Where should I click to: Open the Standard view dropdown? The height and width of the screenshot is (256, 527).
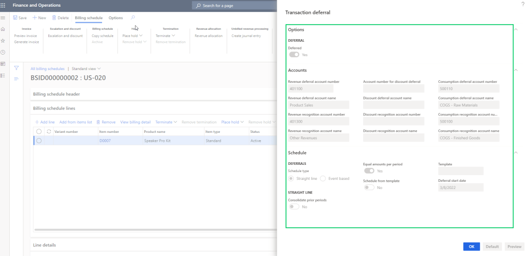tap(86, 69)
